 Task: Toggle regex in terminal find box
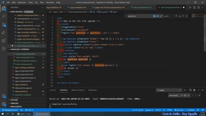click(x=189, y=95)
